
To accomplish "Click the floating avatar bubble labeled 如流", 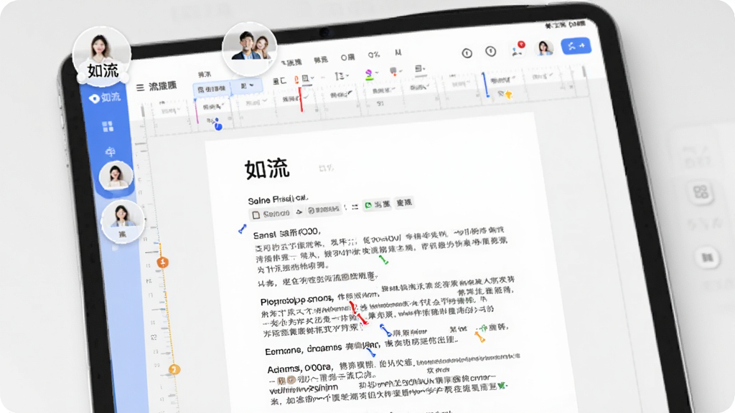I will coord(102,57).
